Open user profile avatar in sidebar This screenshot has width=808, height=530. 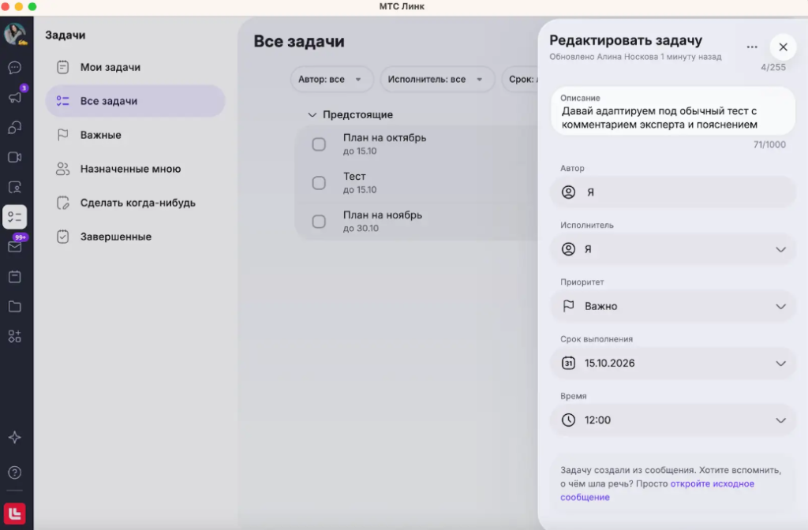pyautogui.click(x=15, y=34)
